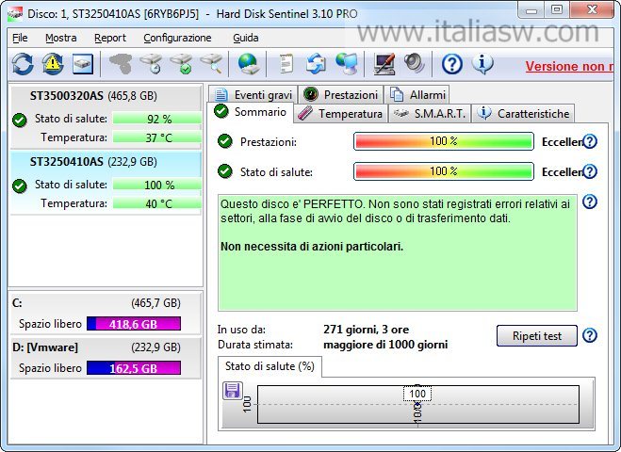Click the green check icon next to Prestazioni

(x=225, y=141)
